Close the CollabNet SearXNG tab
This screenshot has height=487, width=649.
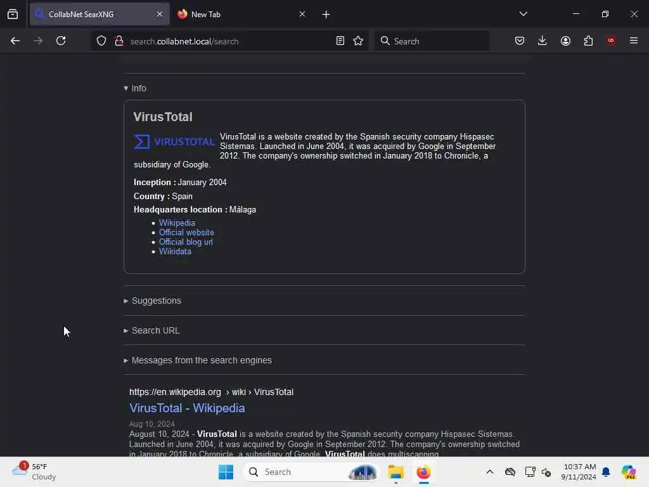pos(160,14)
